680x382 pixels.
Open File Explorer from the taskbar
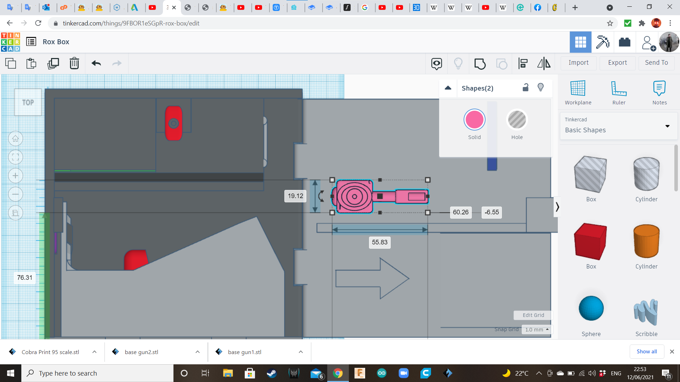click(x=228, y=373)
